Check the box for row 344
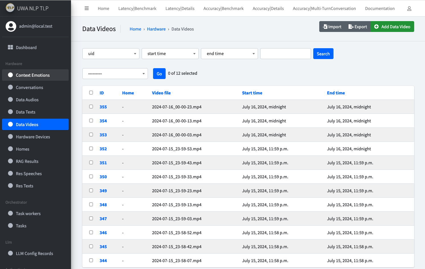 click(91, 260)
